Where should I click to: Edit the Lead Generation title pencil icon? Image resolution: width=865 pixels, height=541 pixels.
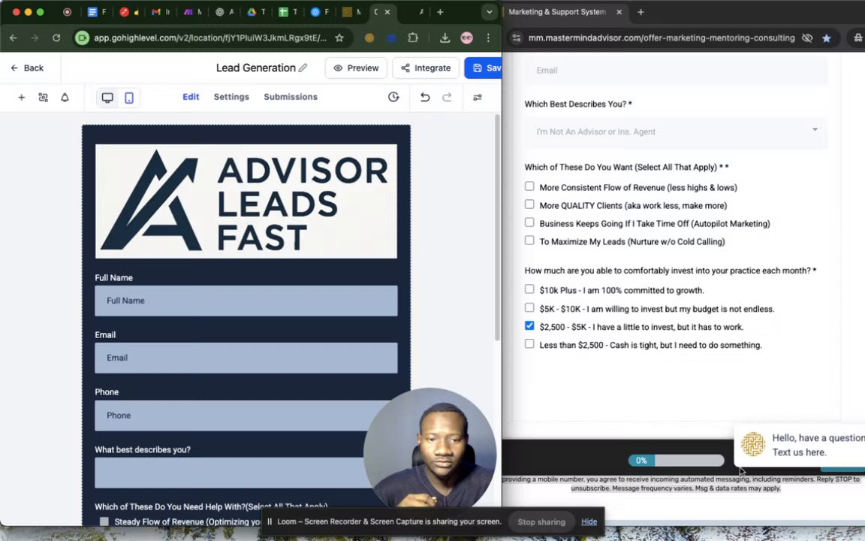pyautogui.click(x=303, y=68)
